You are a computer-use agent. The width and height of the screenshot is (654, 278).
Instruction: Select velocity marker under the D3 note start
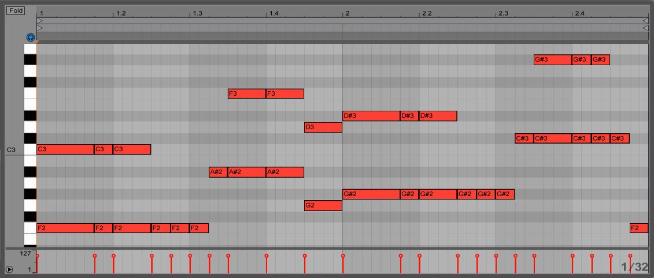(305, 256)
